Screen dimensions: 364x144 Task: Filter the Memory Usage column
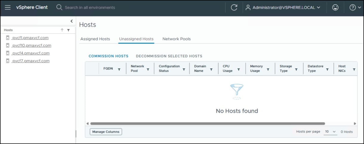click(x=268, y=69)
